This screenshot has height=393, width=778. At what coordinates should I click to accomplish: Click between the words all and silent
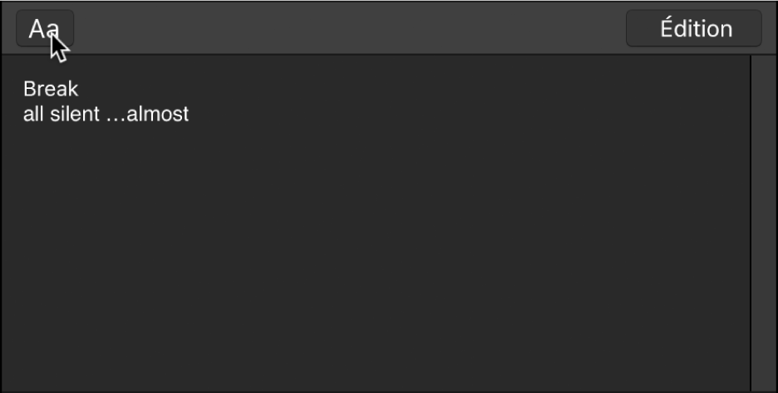[x=47, y=114]
